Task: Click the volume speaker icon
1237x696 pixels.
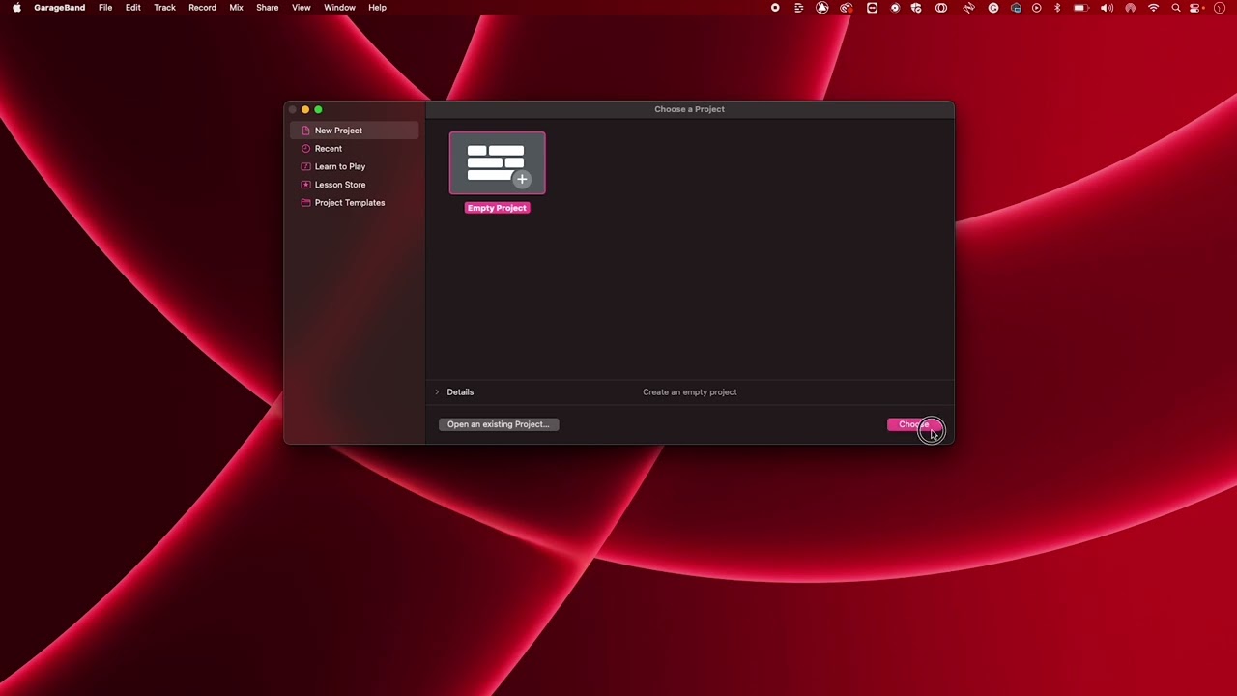Action: [x=1107, y=8]
